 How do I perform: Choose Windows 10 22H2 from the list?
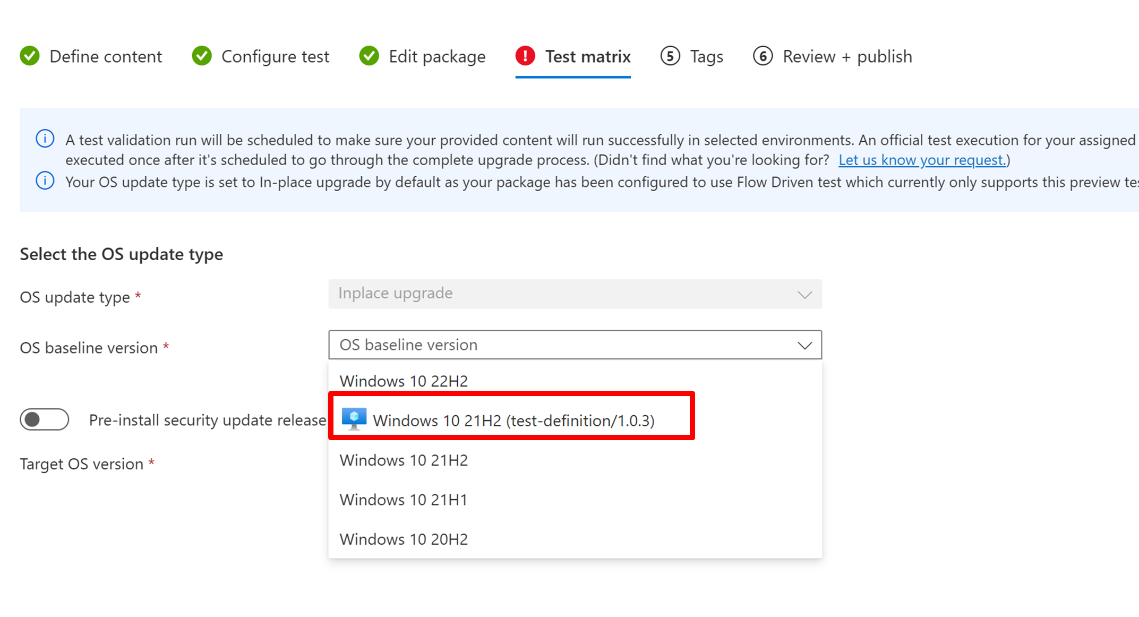(x=404, y=381)
